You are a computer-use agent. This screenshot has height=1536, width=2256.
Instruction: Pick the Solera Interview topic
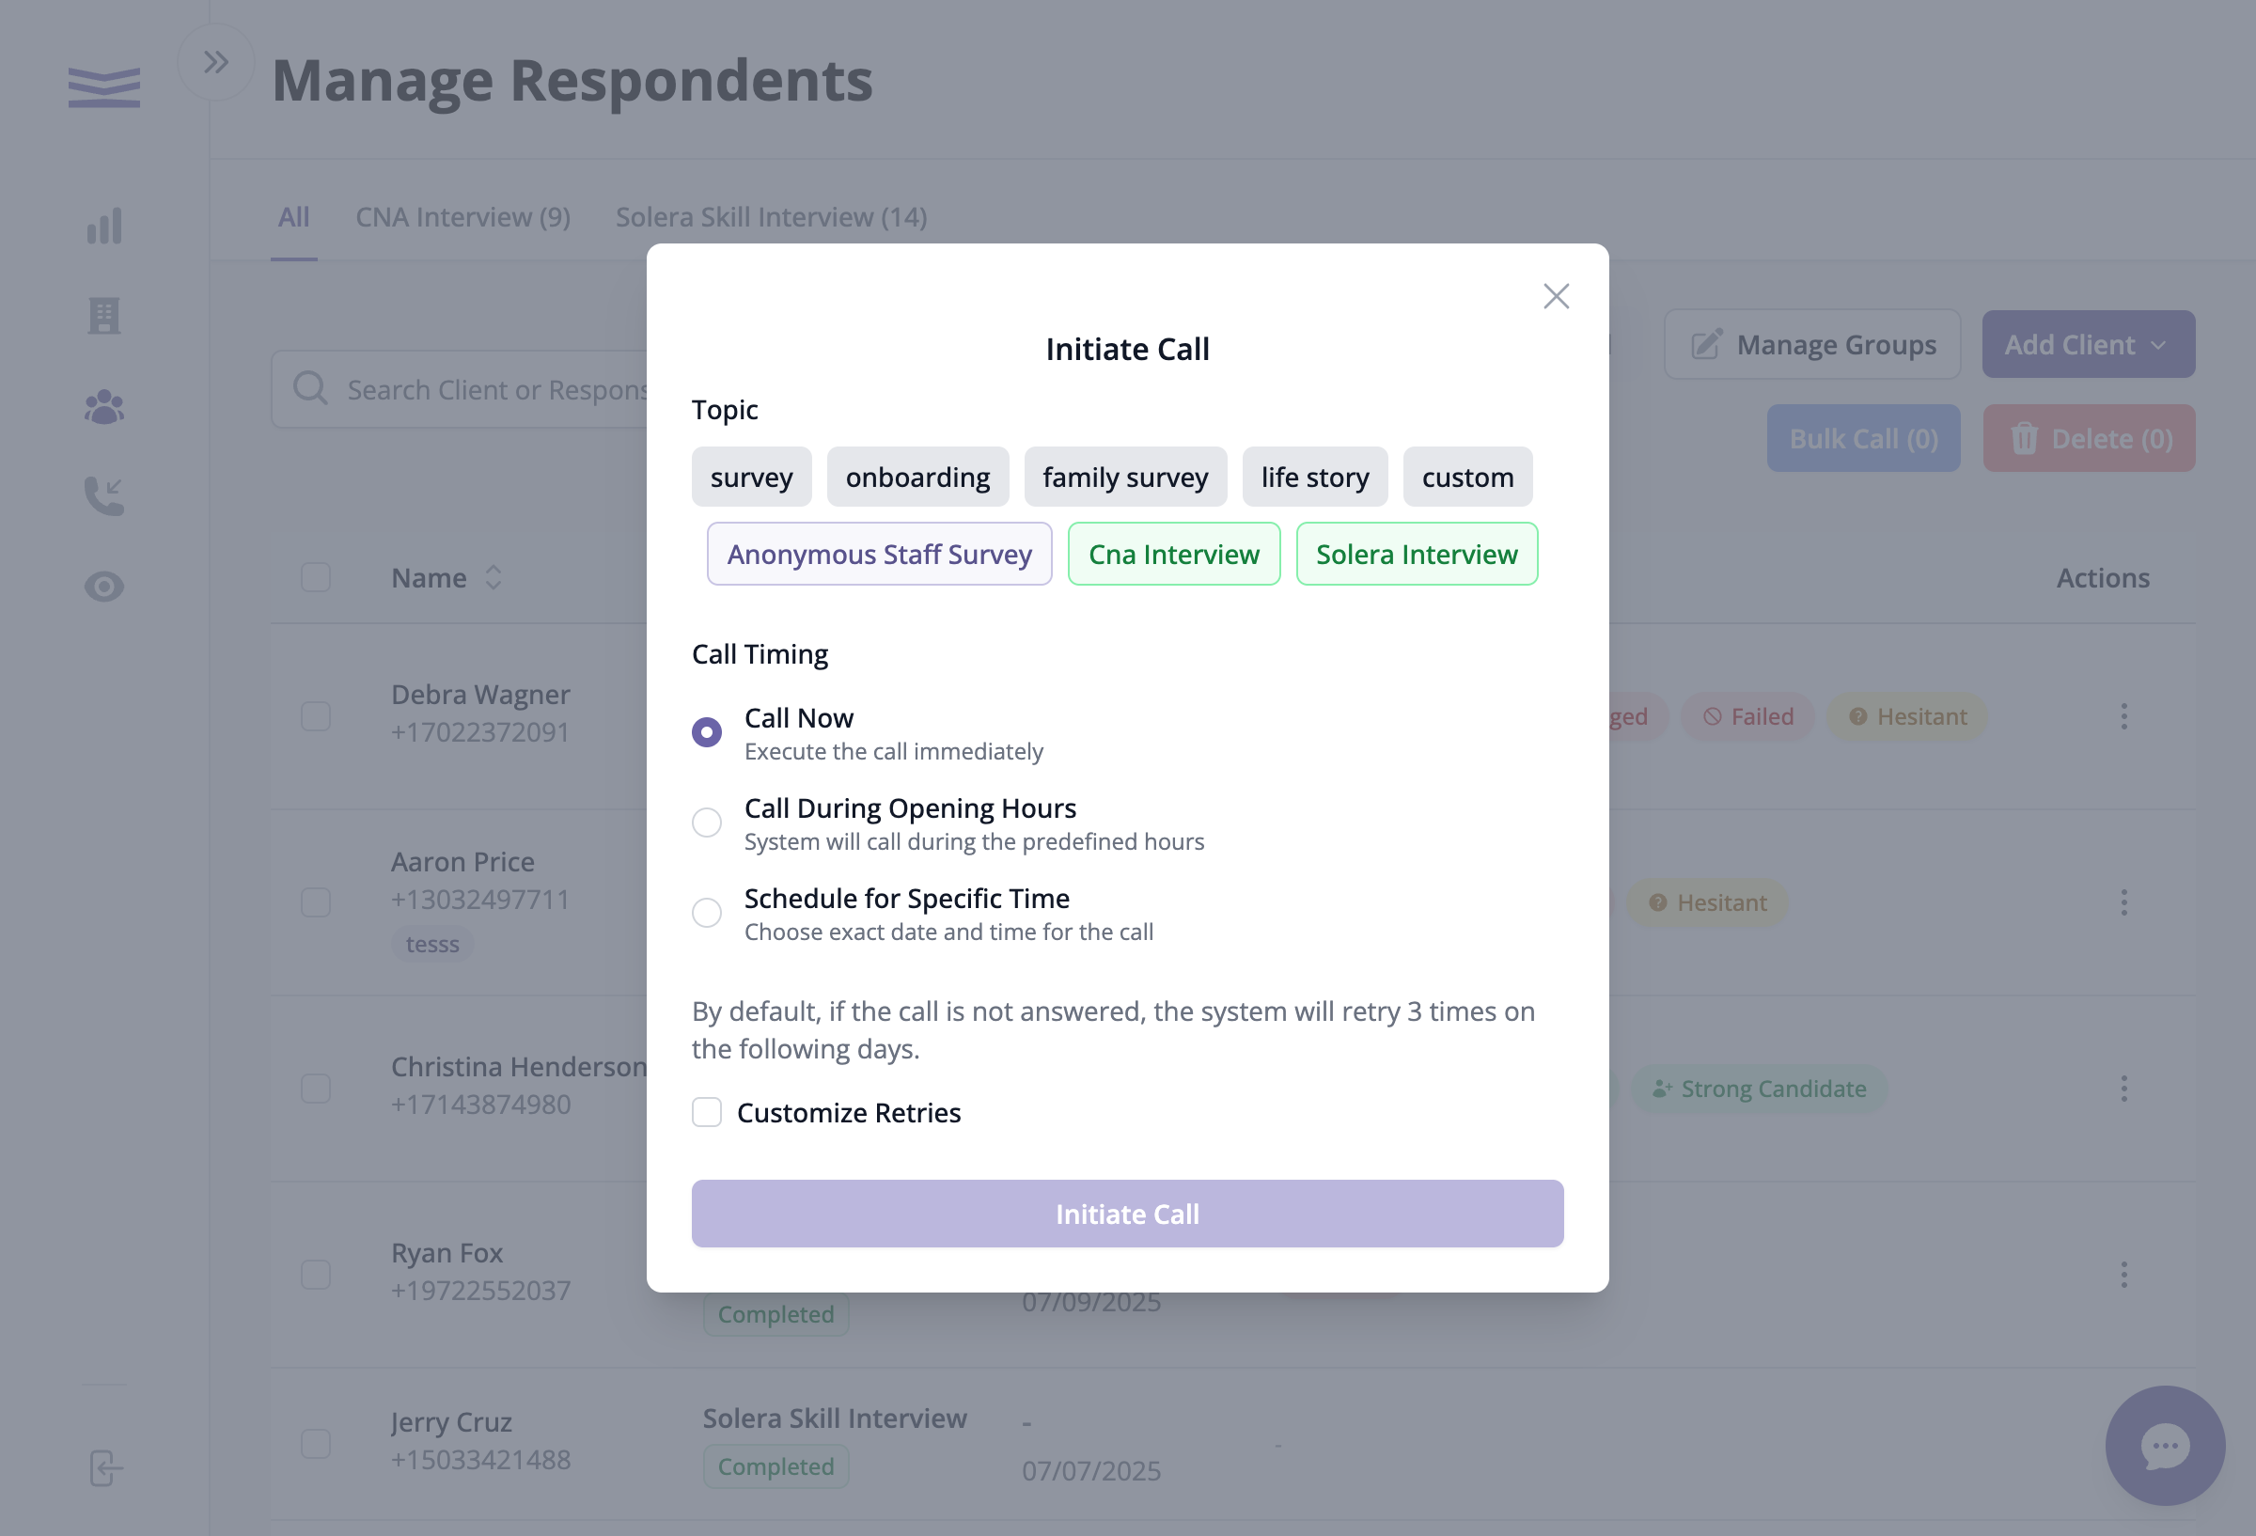pyautogui.click(x=1417, y=554)
